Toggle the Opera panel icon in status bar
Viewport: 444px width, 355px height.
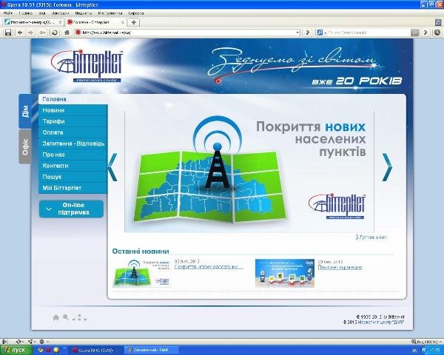[4, 342]
